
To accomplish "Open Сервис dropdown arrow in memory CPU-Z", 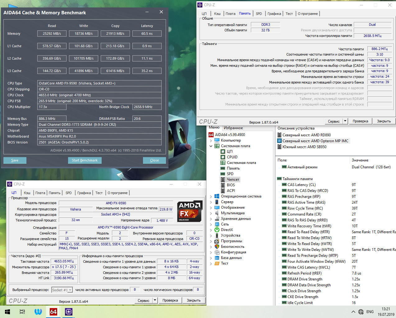I will click(x=345, y=121).
